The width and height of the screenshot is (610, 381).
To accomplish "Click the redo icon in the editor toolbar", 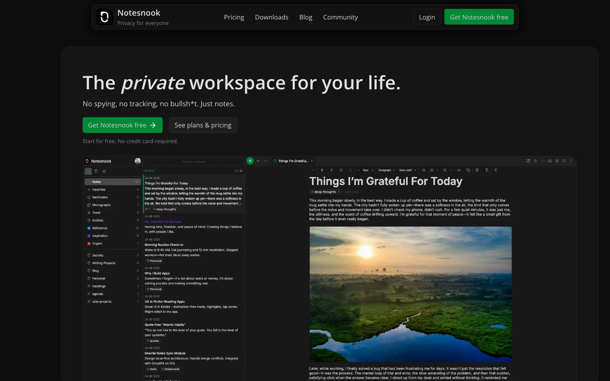I will [x=543, y=161].
